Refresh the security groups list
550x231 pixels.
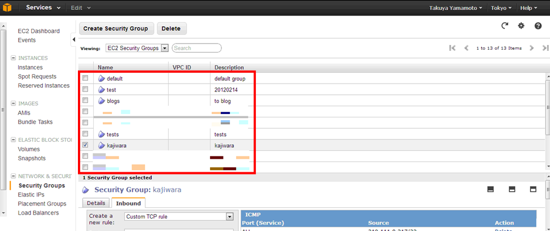tap(505, 25)
